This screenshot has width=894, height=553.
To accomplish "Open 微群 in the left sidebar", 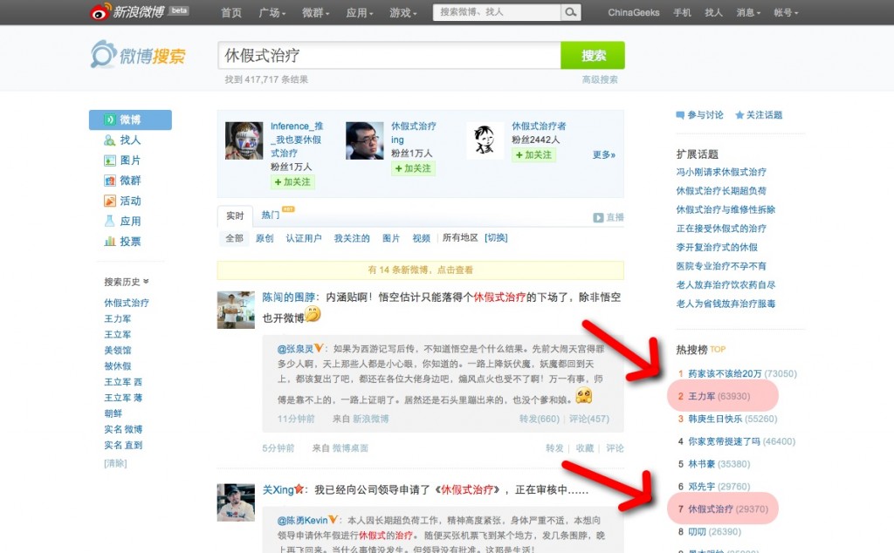I will [130, 181].
